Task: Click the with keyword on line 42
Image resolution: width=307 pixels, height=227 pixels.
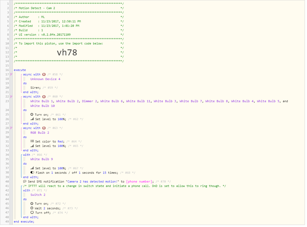Action: [x=27, y=190]
